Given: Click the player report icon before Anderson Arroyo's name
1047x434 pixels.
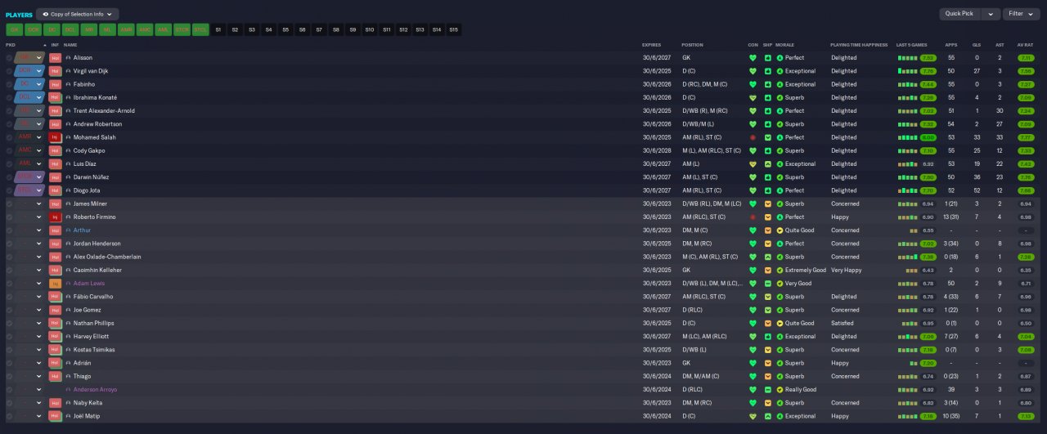Looking at the screenshot, I should (x=69, y=390).
